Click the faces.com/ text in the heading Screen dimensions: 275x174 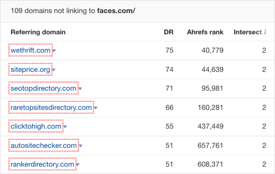tap(116, 11)
